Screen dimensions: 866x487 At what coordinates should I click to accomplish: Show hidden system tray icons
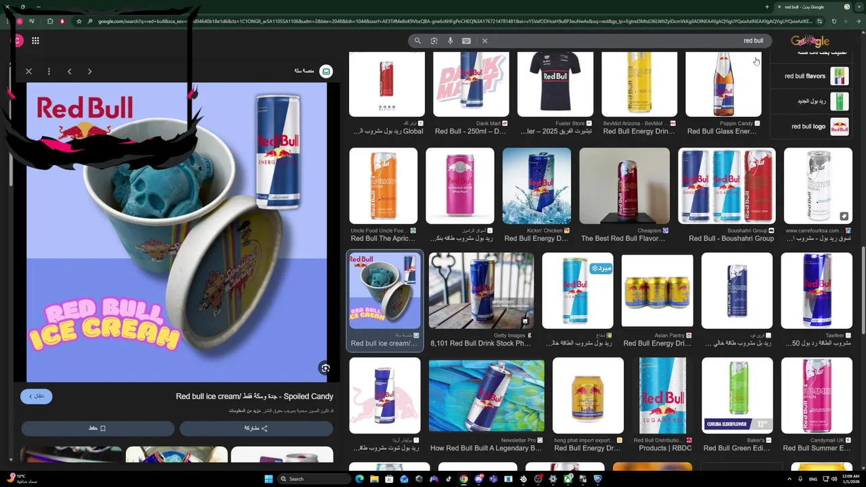pos(790,479)
